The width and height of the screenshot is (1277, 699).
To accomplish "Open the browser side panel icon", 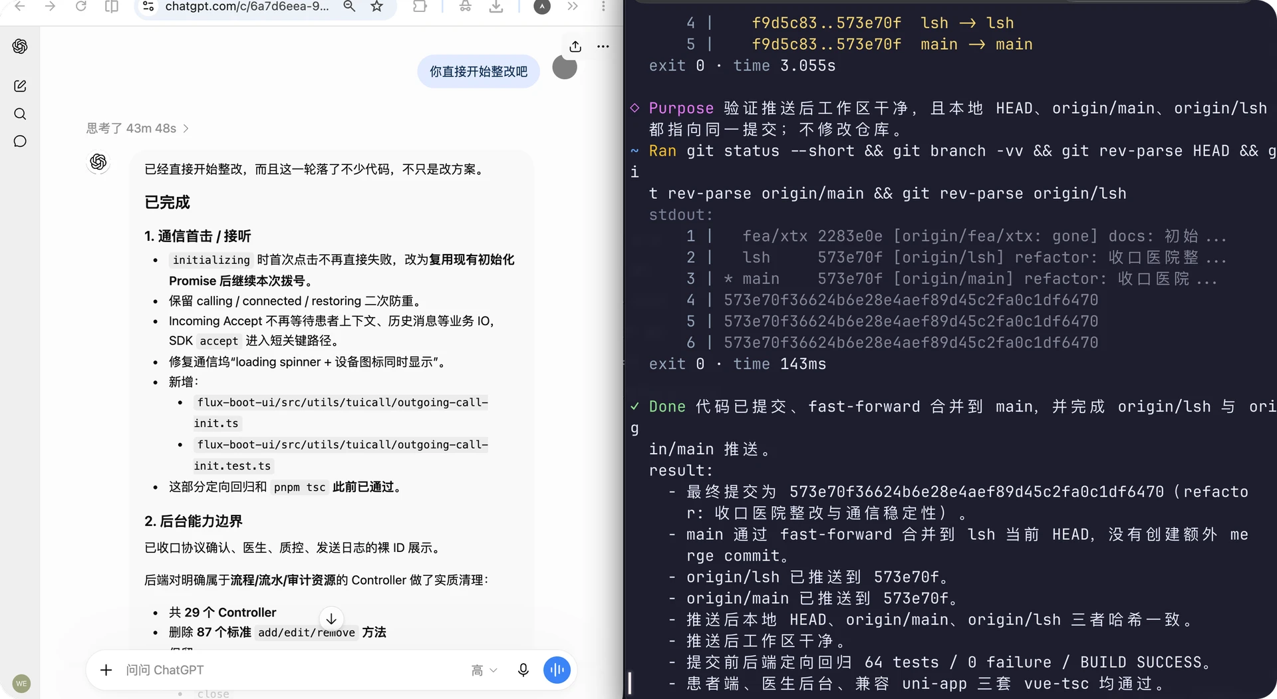I will 112,7.
